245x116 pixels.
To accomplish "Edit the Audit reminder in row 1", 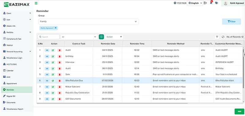I will click(53, 50).
